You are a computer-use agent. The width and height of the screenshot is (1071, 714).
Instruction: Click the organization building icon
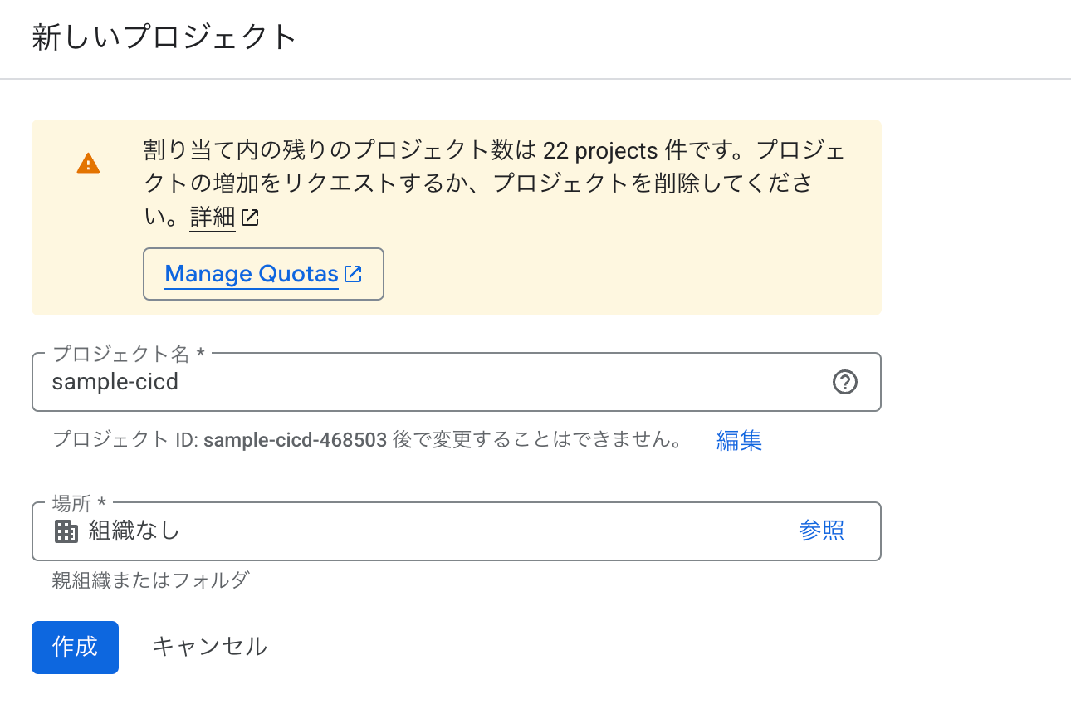[x=66, y=531]
